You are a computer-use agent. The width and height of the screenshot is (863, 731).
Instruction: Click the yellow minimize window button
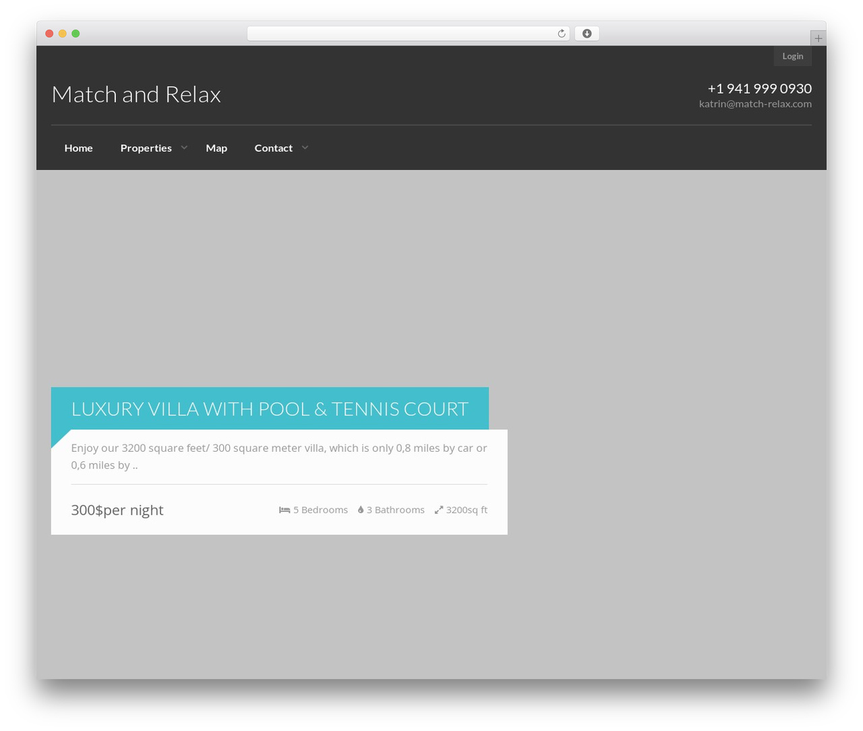point(62,34)
